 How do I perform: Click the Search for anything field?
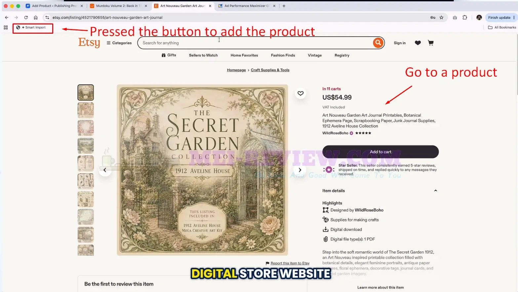(255, 43)
